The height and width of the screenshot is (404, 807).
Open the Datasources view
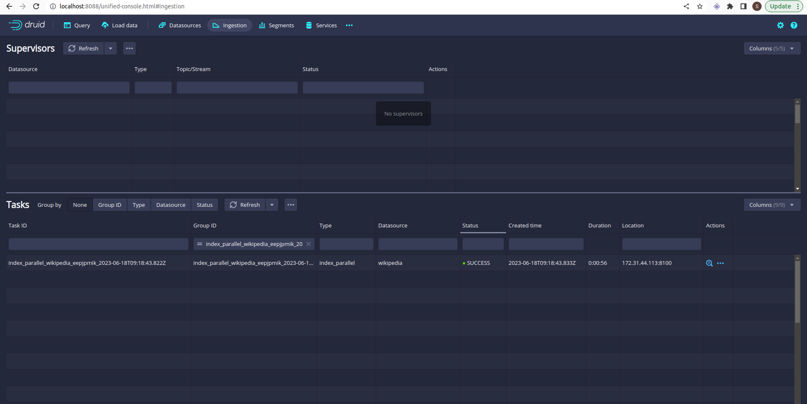[180, 25]
